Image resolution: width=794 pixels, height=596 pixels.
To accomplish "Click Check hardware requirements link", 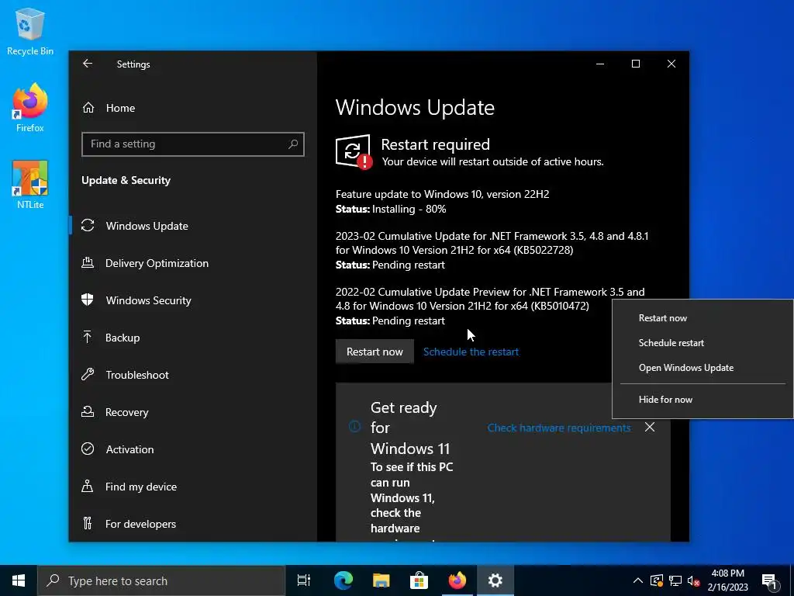I will (x=559, y=428).
